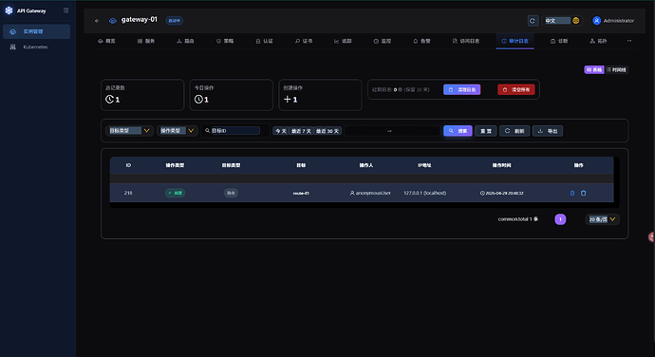
Task: Switch to the 路由 tab
Action: click(185, 41)
